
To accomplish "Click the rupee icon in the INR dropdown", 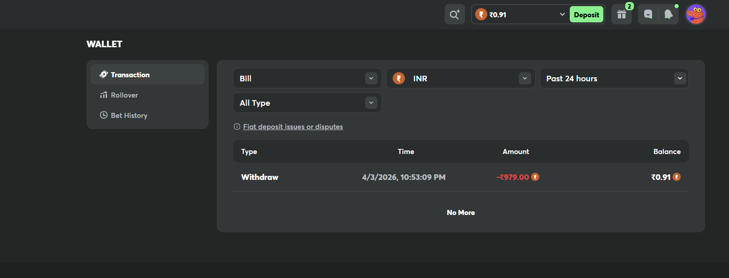I will tap(399, 78).
